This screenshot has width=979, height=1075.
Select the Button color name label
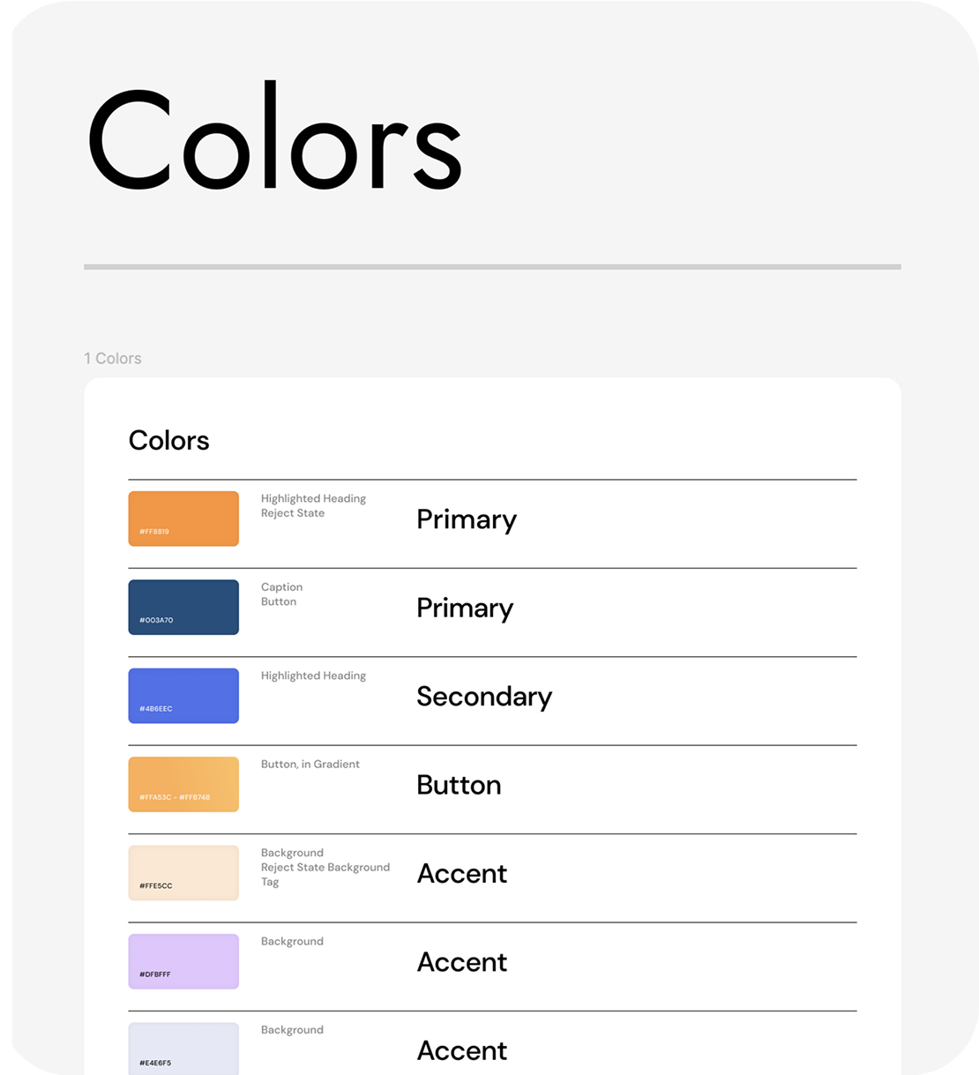(x=459, y=785)
